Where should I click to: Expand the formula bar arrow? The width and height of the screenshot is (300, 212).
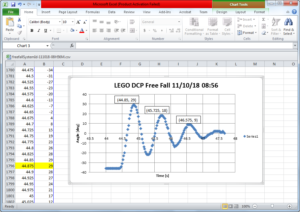(295, 46)
